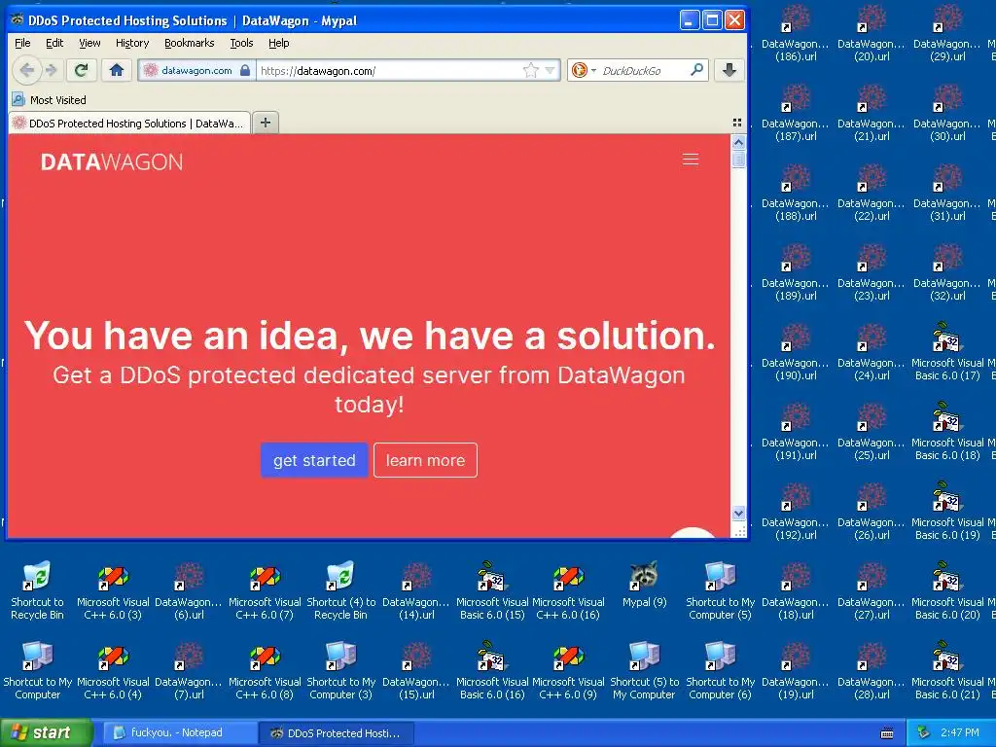Screen dimensions: 996x747
Task: Click the Windows start button
Action: point(47,733)
